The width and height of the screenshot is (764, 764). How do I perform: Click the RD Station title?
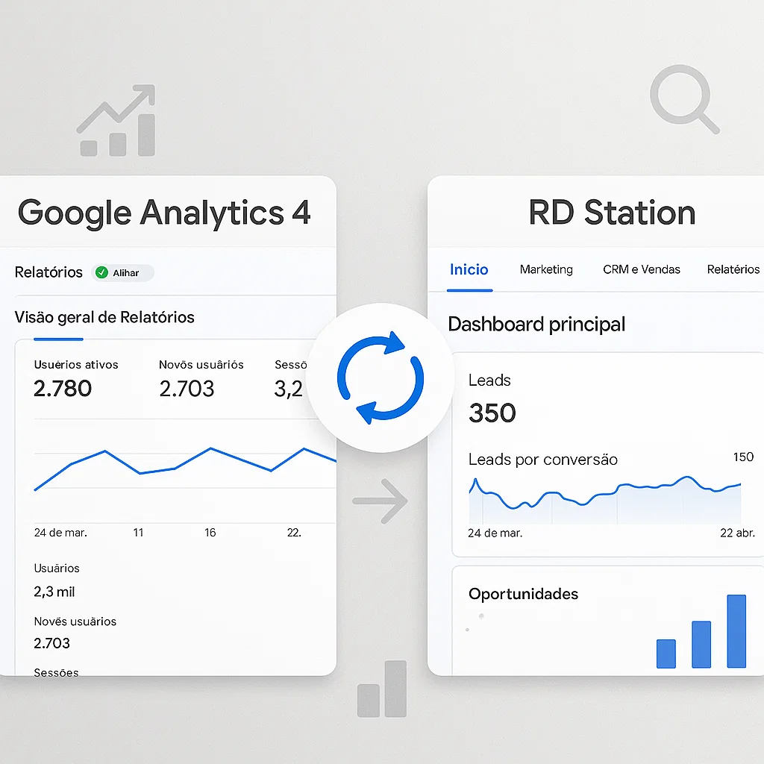click(x=612, y=213)
